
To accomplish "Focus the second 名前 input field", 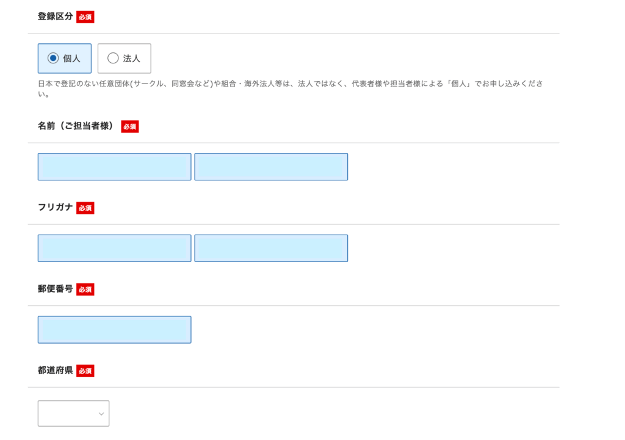I will tap(271, 167).
